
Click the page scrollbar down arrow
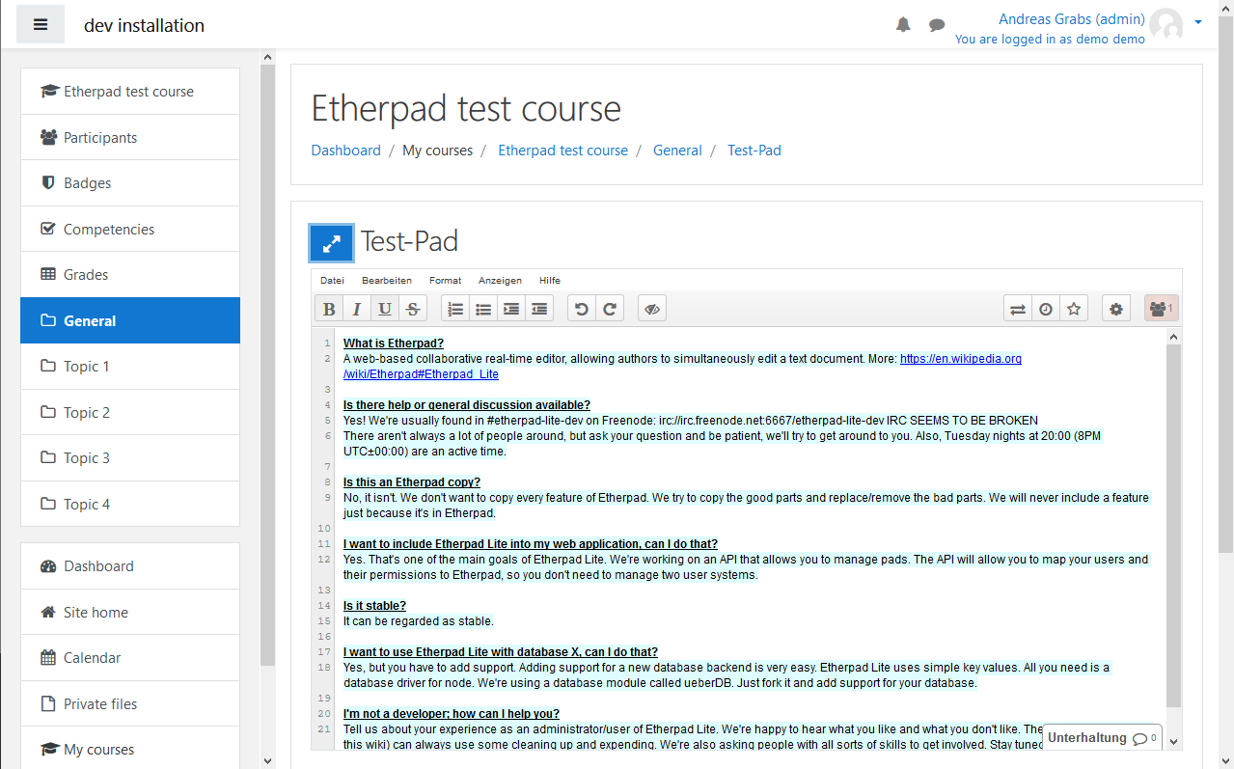pyautogui.click(x=1225, y=760)
